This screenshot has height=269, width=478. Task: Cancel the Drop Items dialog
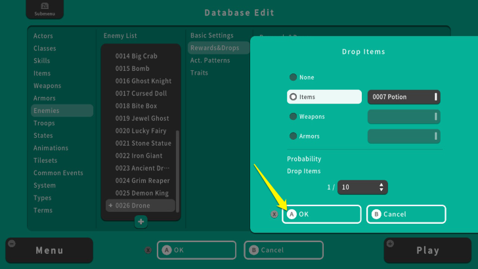(406, 214)
